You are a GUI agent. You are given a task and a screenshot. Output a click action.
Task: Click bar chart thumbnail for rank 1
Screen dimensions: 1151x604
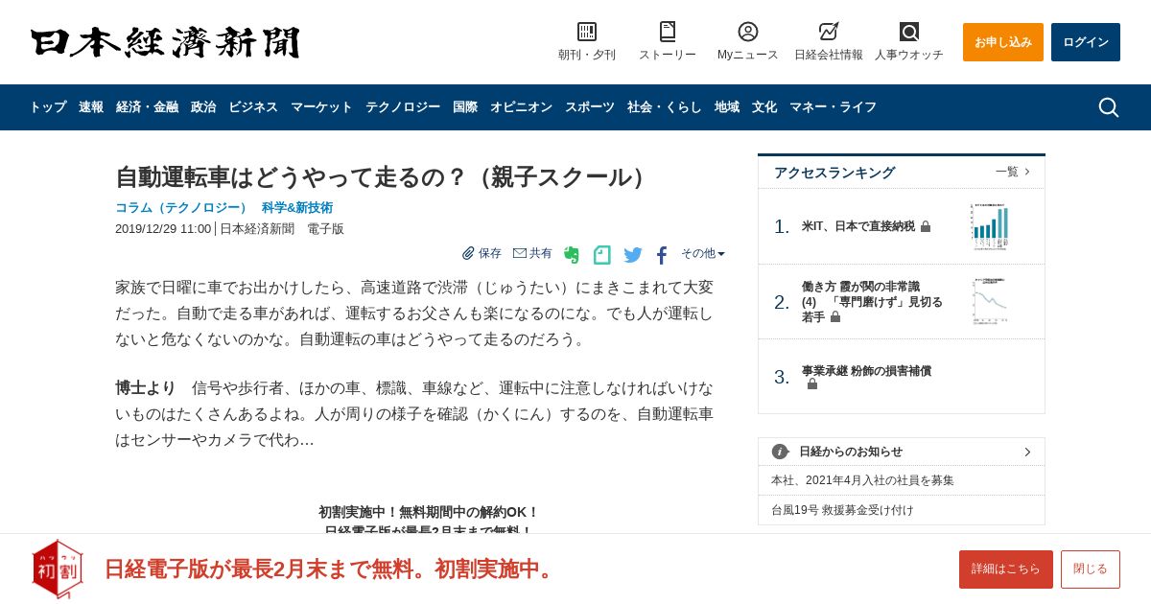click(990, 226)
